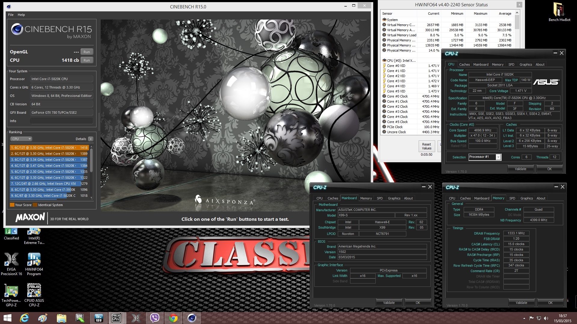Click OK in Mainboard CPU-Z window
This screenshot has width=577, height=324.
pos(418,303)
